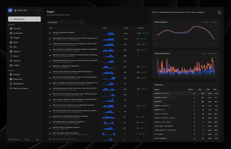Open the 9 Best Open Source Analytics Tools row
The width and height of the screenshot is (231, 149).
click(99, 39)
